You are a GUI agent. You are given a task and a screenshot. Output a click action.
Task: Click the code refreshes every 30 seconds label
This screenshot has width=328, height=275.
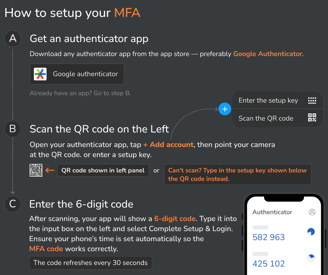point(90,263)
